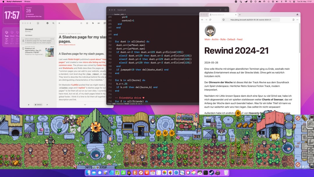Image resolution: width=314 pixels, height=177 pixels.
Task: Click the orange sunflower on the green house
Action: point(95,127)
